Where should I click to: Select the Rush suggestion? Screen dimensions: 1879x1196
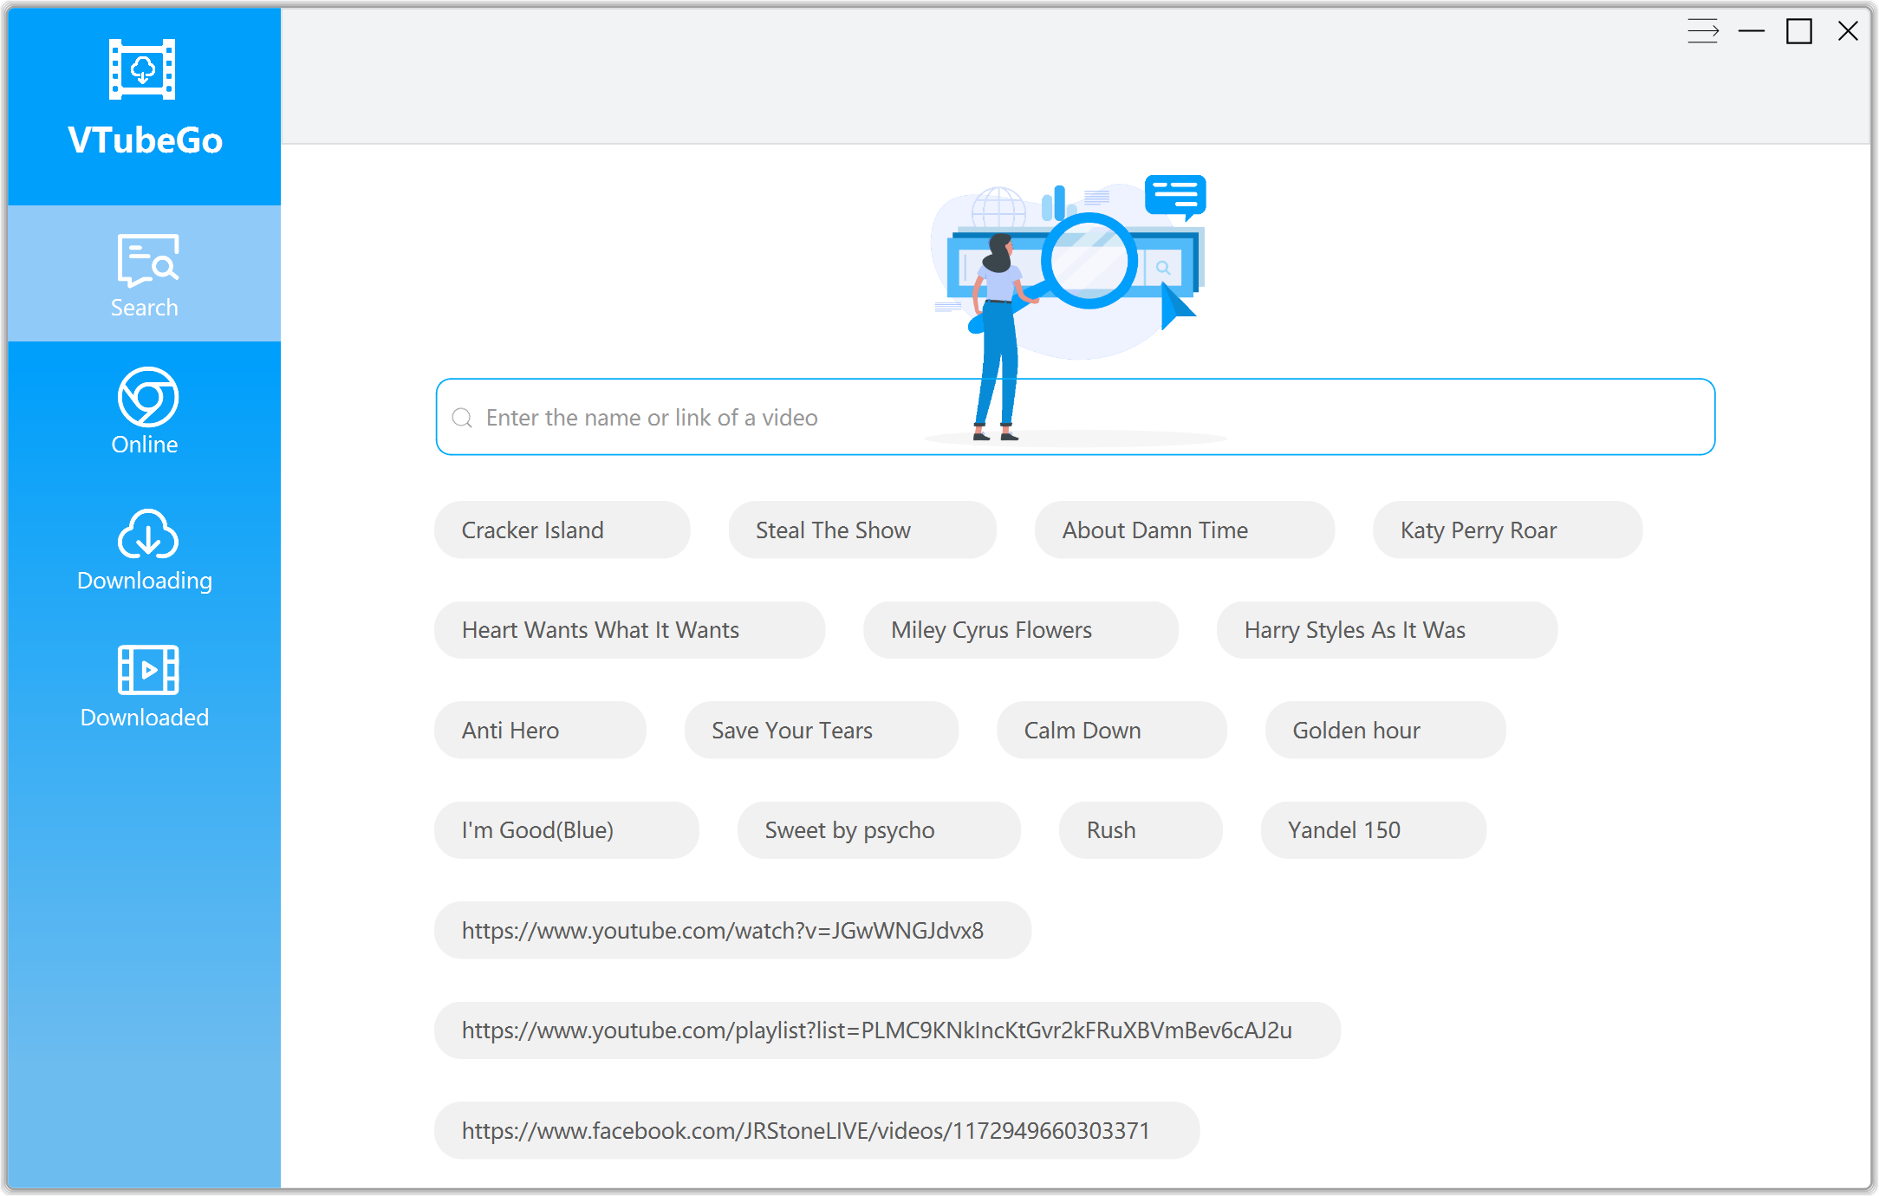[x=1141, y=830]
